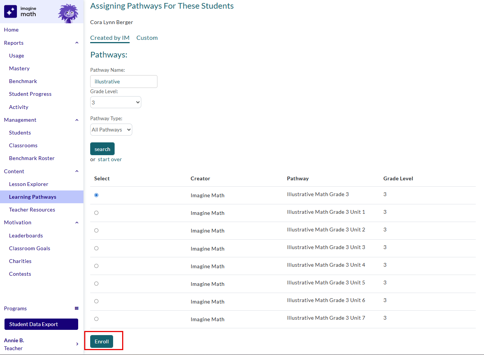This screenshot has width=484, height=355.
Task: Click the Imagine Math logo icon
Action: (11, 12)
